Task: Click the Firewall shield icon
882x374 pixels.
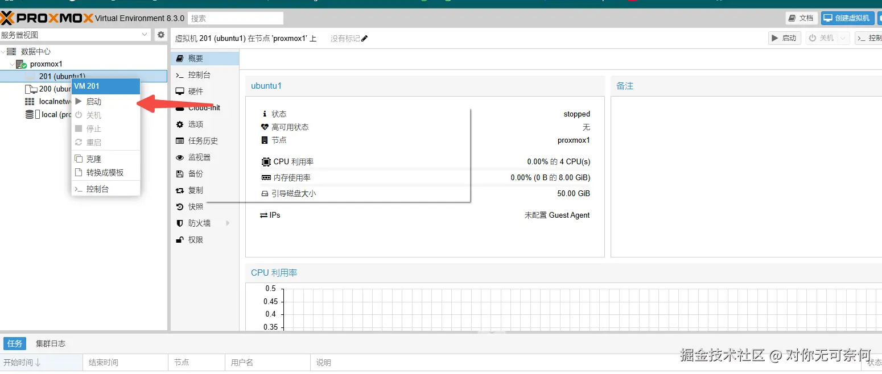Action: click(x=180, y=223)
